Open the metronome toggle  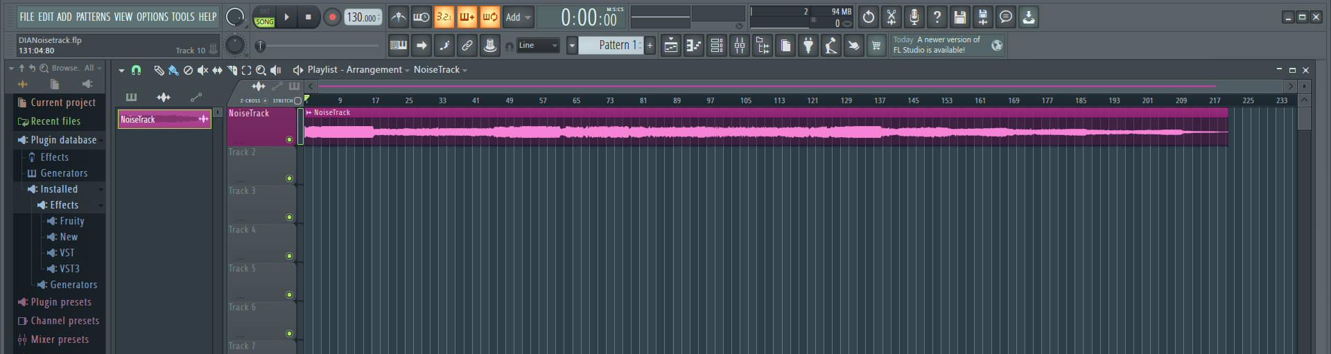(398, 17)
